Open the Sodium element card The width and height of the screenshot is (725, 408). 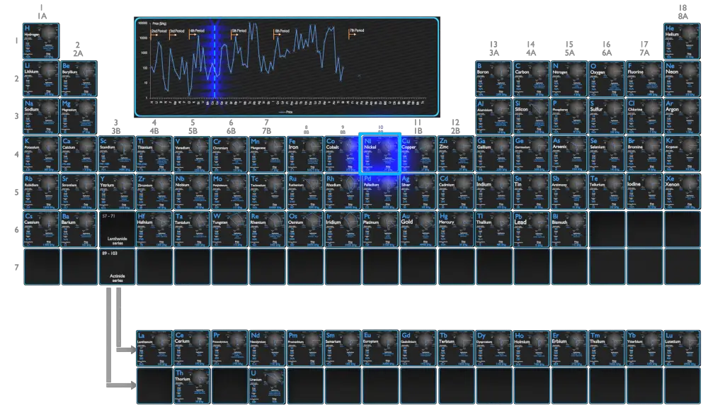41,116
